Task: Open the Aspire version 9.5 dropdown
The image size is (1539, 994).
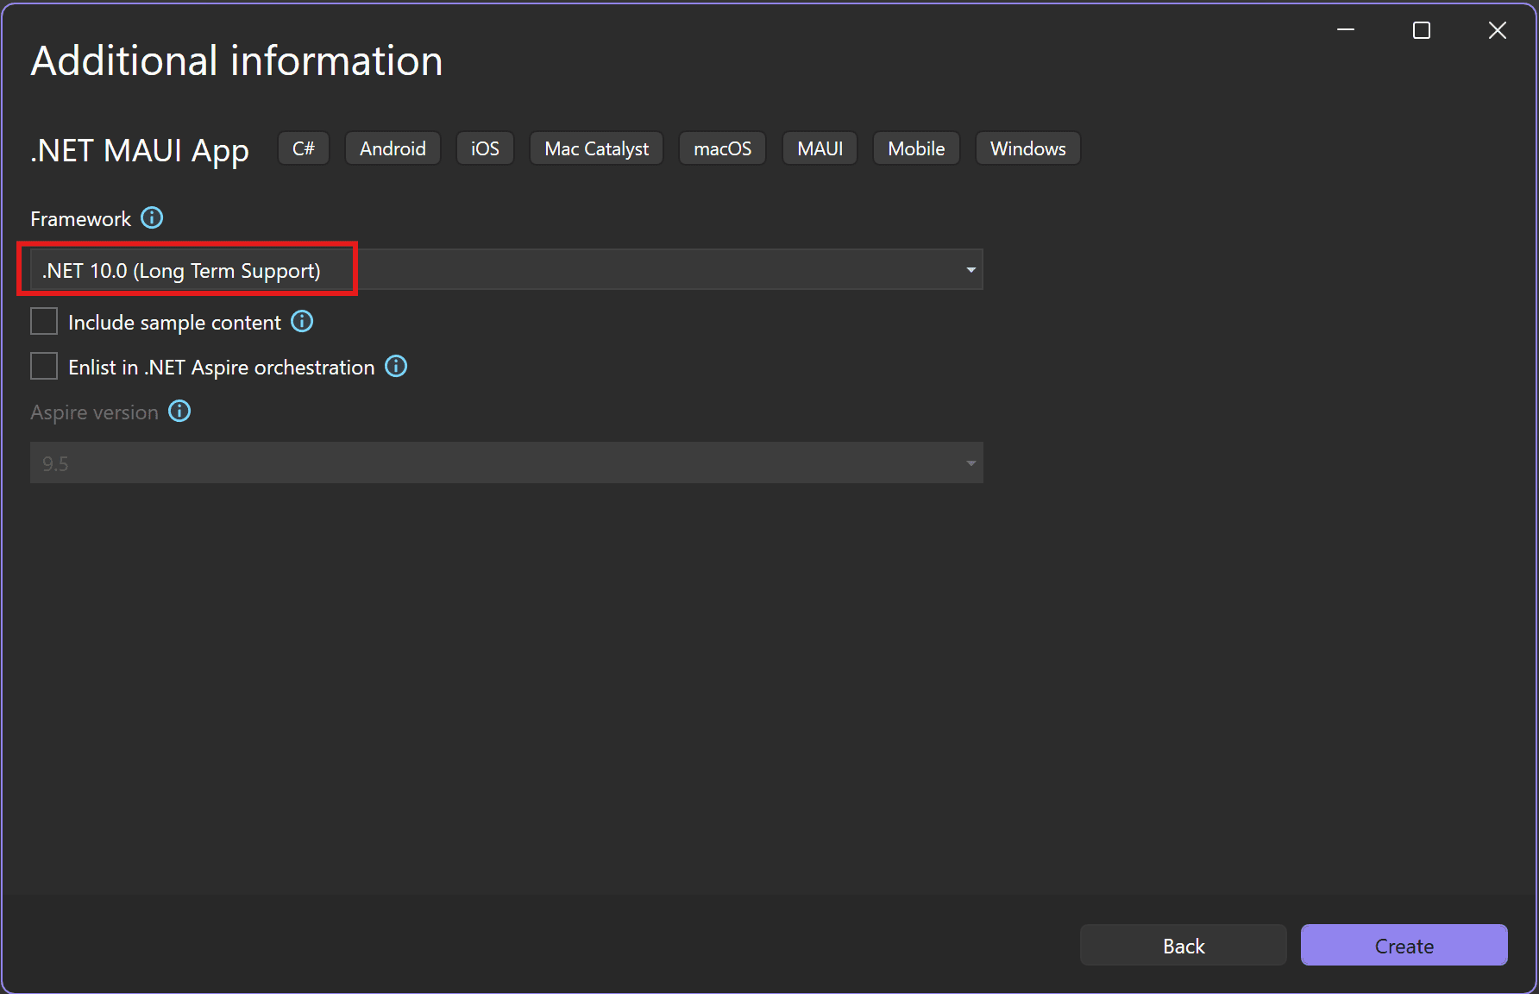Action: click(506, 462)
